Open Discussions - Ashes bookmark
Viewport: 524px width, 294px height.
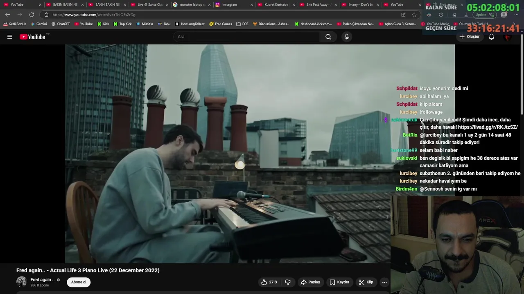tap(271, 24)
